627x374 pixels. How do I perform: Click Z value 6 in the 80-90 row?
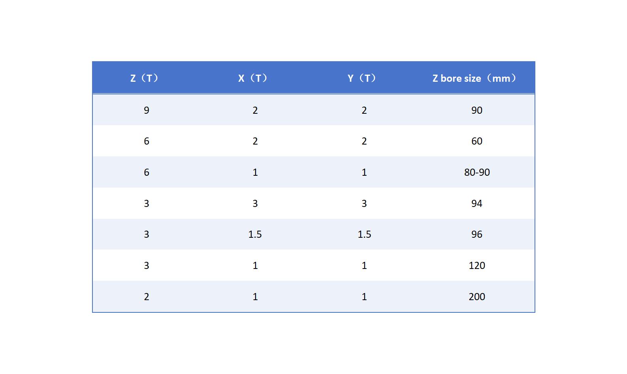147,172
